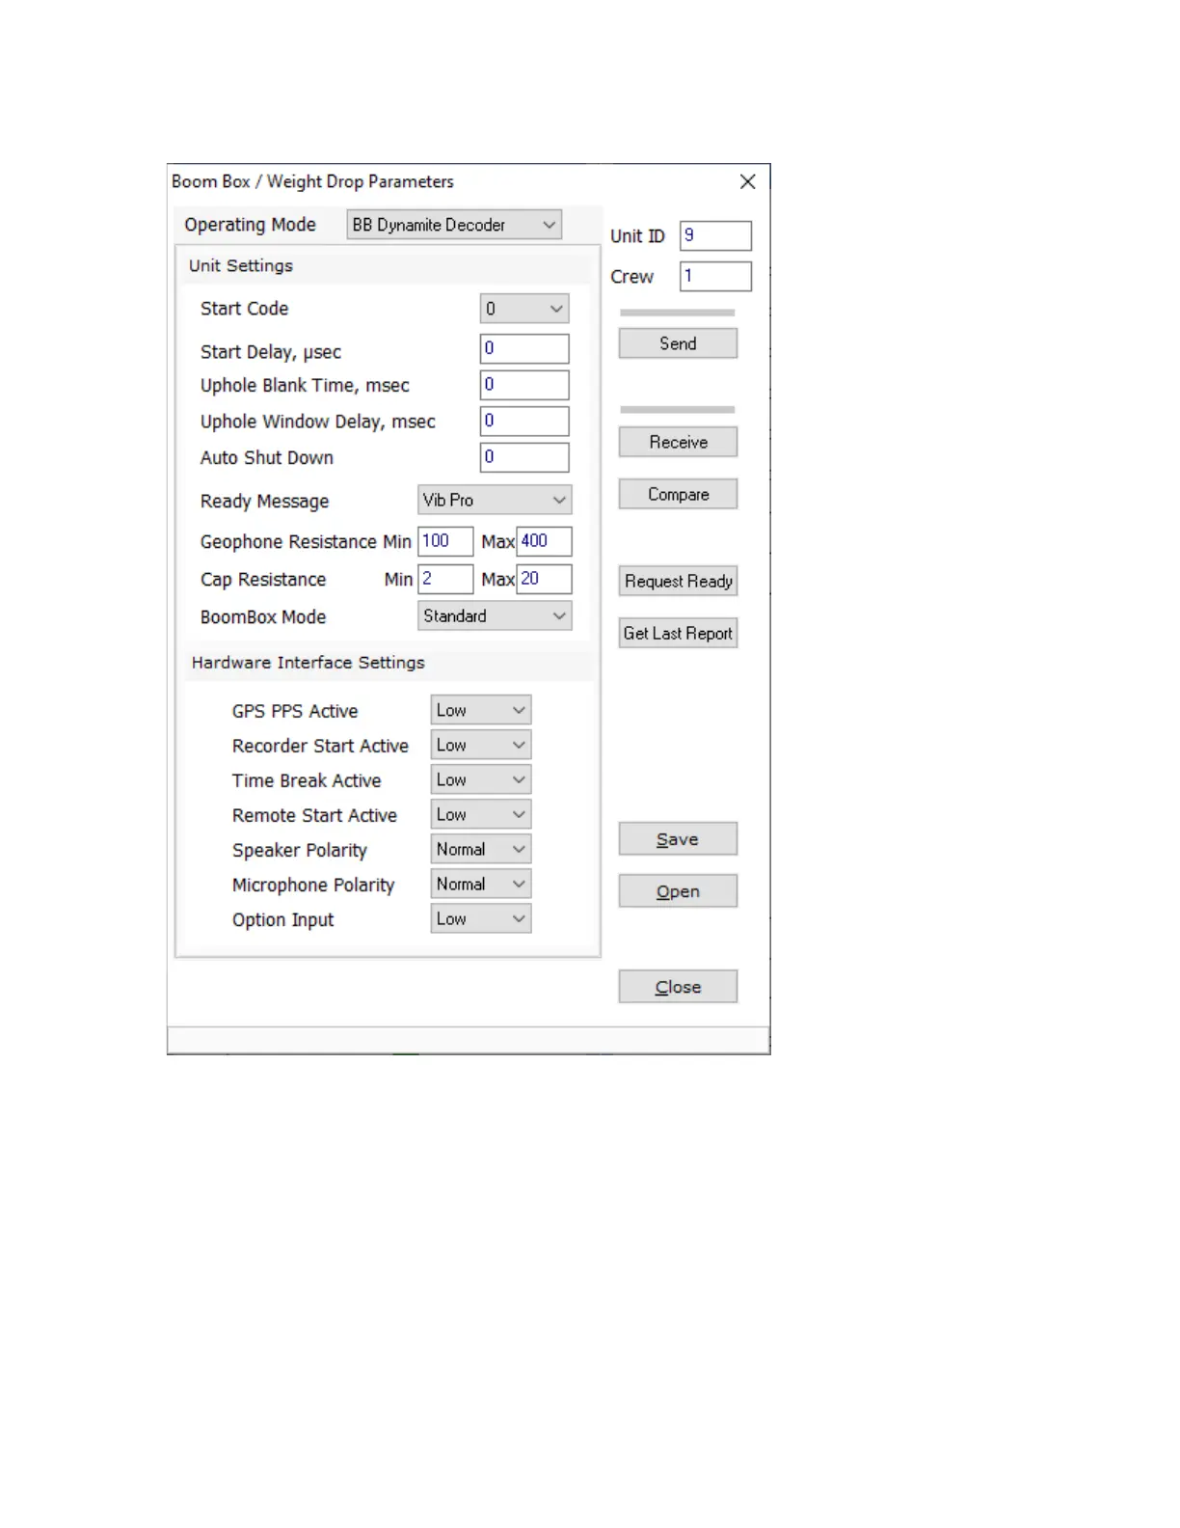The image size is (1180, 1528).
Task: Focus the Unit ID input field
Action: point(715,235)
